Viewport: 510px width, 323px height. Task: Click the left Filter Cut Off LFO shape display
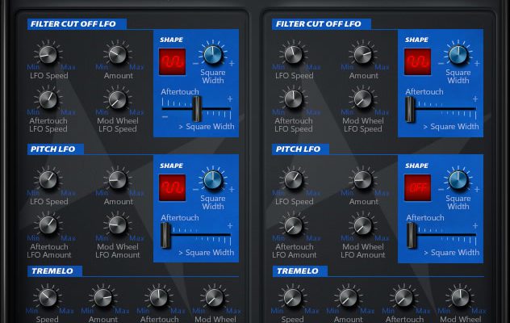coord(172,59)
